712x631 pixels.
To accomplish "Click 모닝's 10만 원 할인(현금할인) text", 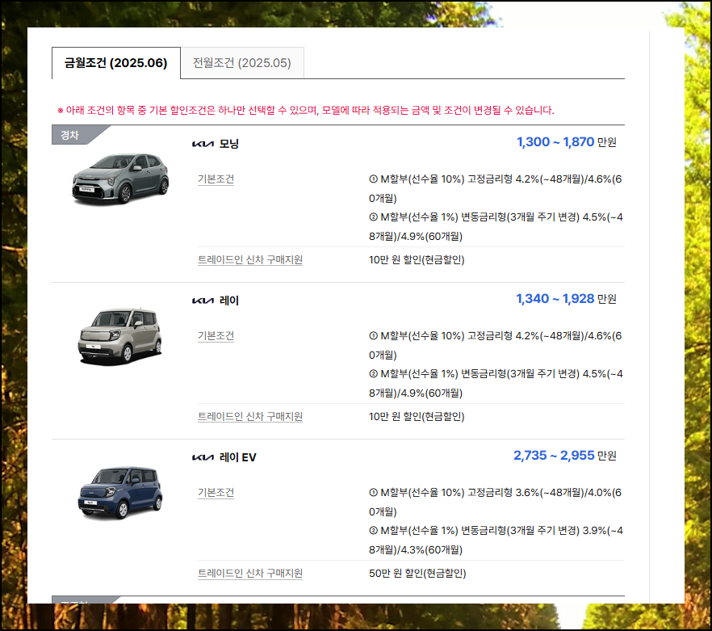I will [x=417, y=260].
